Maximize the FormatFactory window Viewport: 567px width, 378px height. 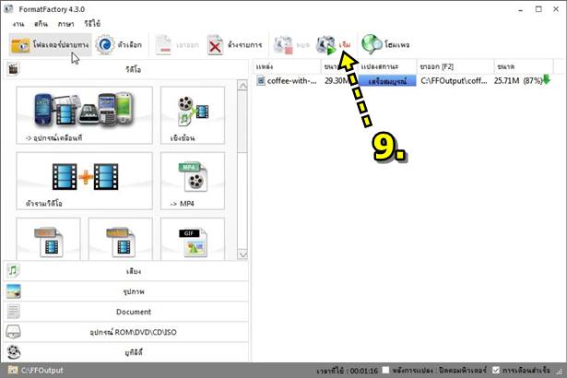[538, 9]
